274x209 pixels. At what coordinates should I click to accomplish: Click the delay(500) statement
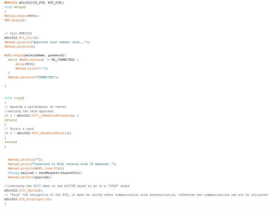(x=24, y=64)
